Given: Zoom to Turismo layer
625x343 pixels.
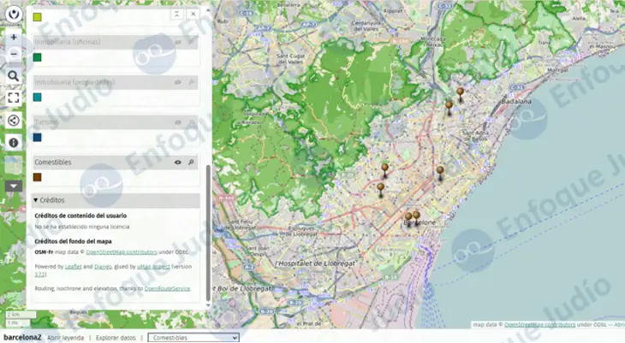Looking at the screenshot, I should tap(191, 122).
